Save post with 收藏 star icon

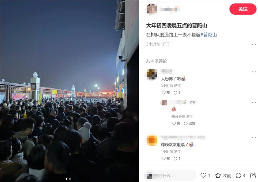click(223, 176)
